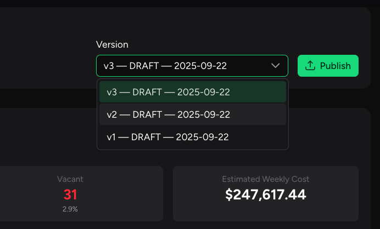Click the Version field label
Image resolution: width=380 pixels, height=229 pixels.
tap(112, 44)
